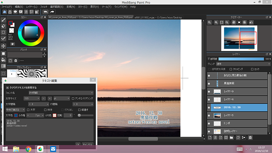The height and width of the screenshot is (153, 272).
Task: Click the outline color swatch
Action: point(55,116)
